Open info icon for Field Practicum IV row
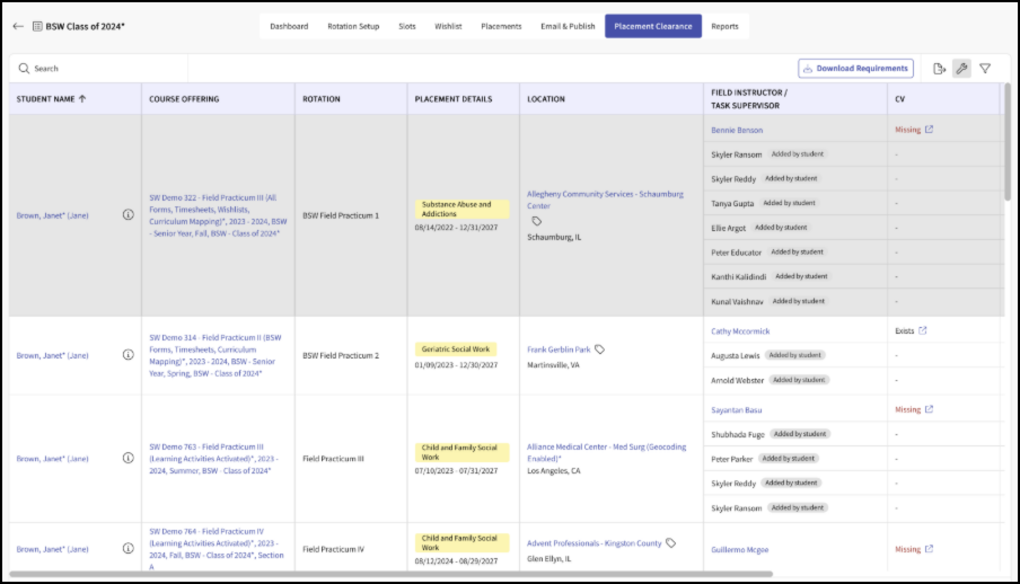This screenshot has height=584, width=1020. (128, 548)
